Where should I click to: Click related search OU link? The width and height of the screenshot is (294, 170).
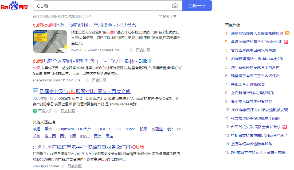119,129
